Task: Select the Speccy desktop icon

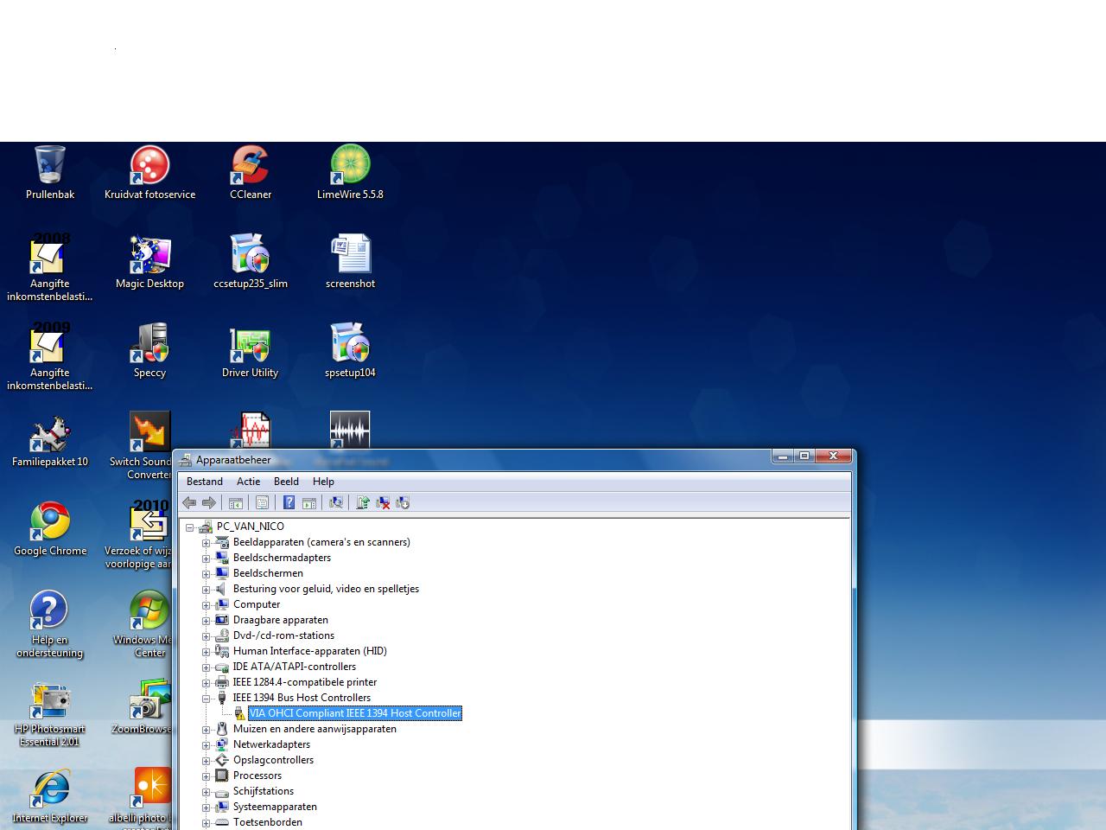Action: (149, 351)
